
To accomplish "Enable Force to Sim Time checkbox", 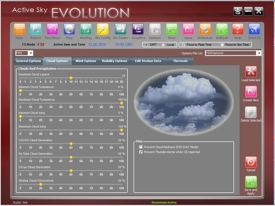I will (222, 45).
